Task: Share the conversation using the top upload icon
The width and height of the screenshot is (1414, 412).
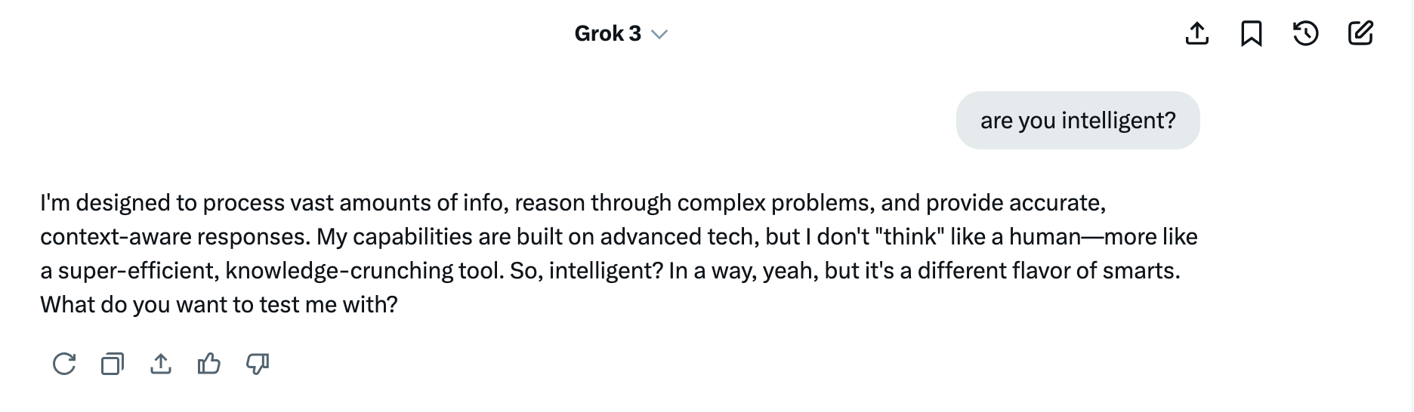Action: pos(1197,34)
